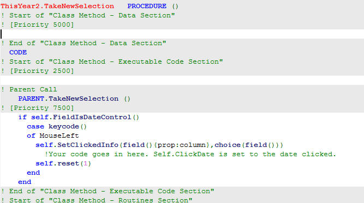This screenshot has height=203, width=364.
Task: Click the self.SetClickedInfo call line
Action: point(159,145)
